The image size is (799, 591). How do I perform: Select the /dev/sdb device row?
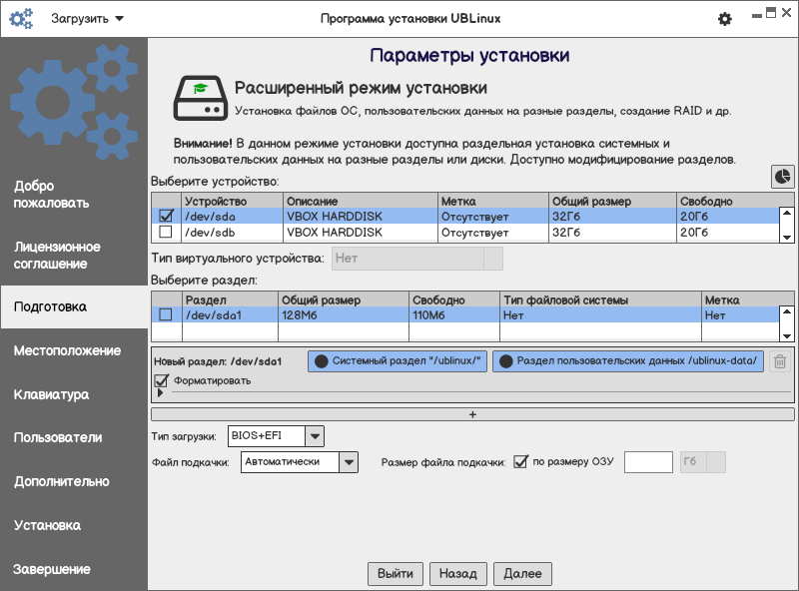(x=464, y=233)
